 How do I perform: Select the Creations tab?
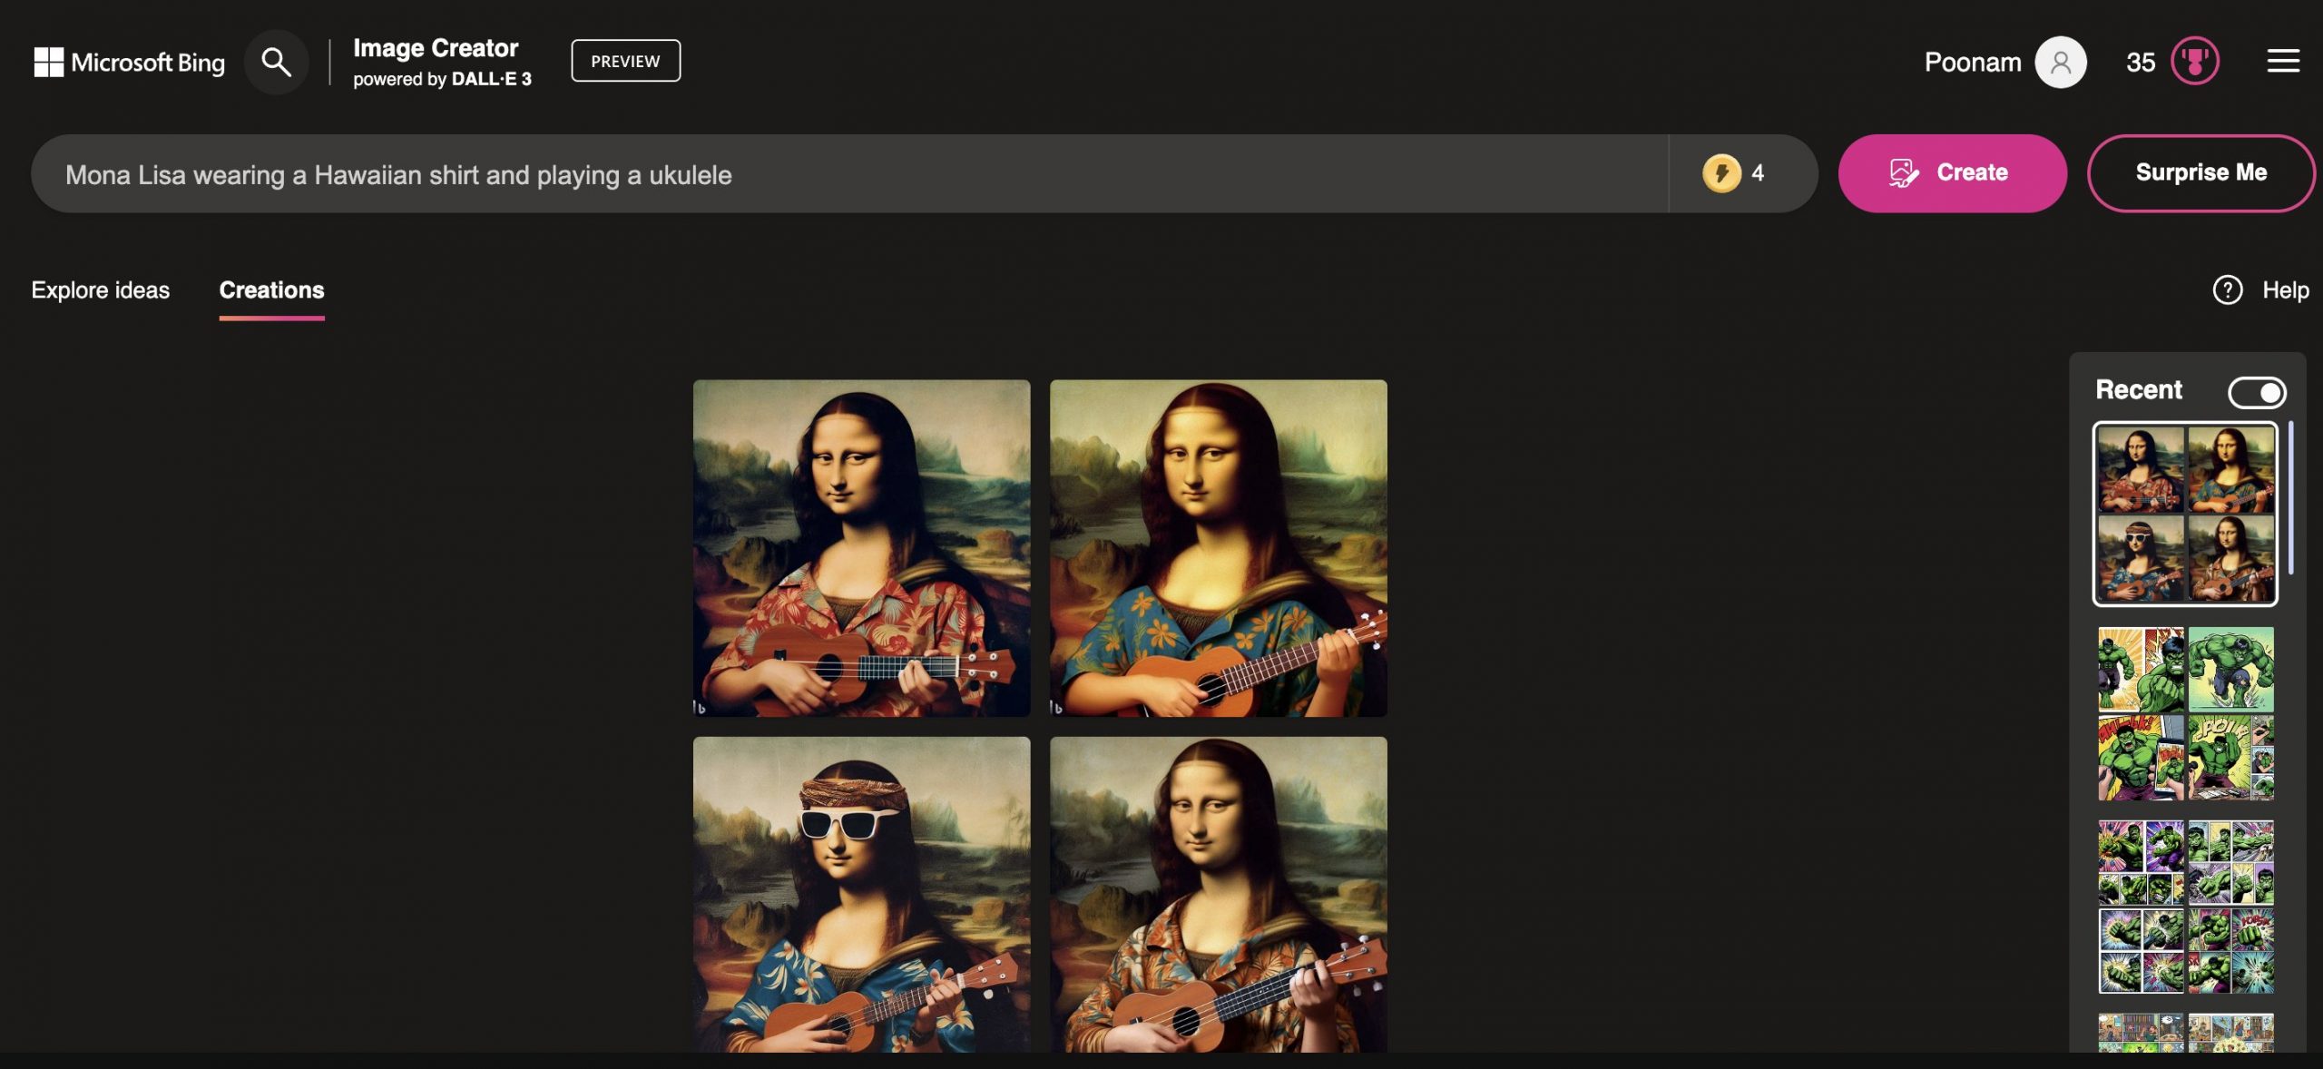point(271,289)
